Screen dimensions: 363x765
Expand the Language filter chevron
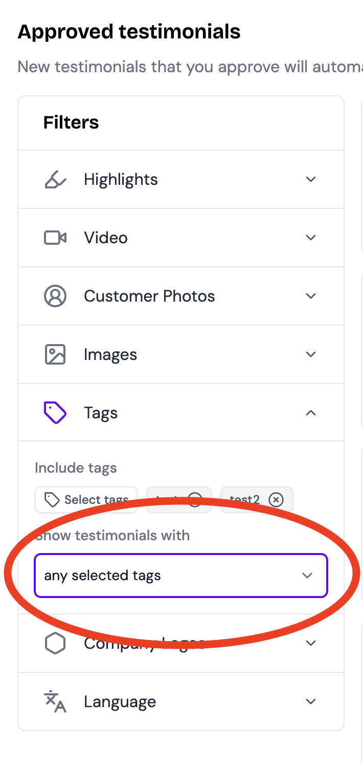(x=311, y=702)
